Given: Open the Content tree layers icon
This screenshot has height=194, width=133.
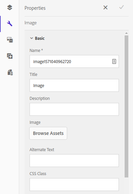Looking at the screenshot, I should tap(10, 7).
